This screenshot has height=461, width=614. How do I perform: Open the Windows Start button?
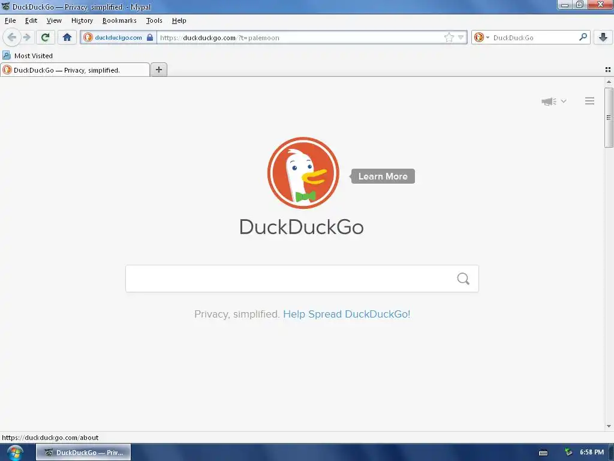tap(15, 453)
